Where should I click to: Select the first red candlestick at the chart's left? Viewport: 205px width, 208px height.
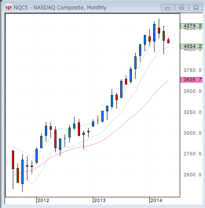click(13, 160)
